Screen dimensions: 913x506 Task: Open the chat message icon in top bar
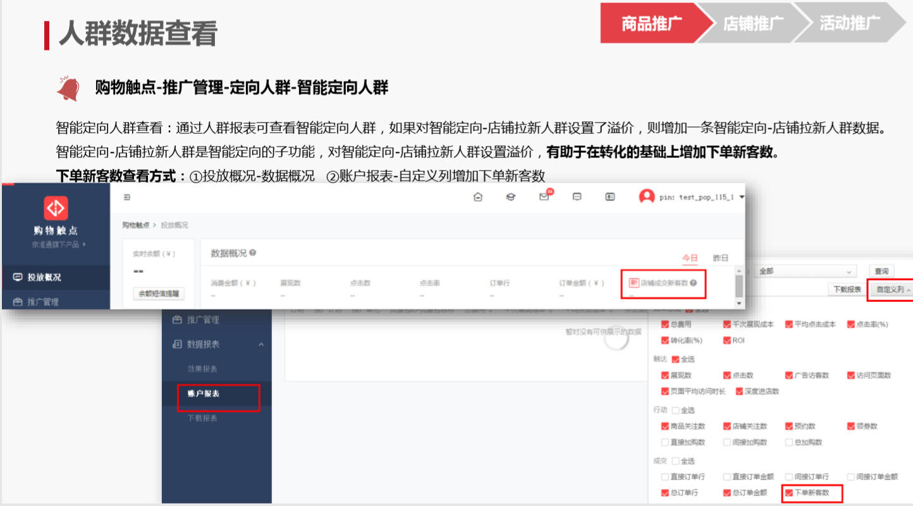point(577,196)
